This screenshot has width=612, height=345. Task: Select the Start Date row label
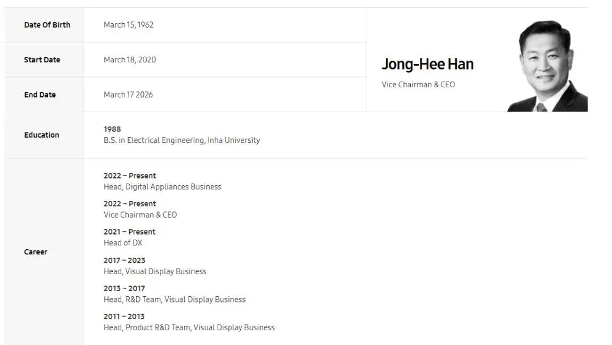point(42,60)
